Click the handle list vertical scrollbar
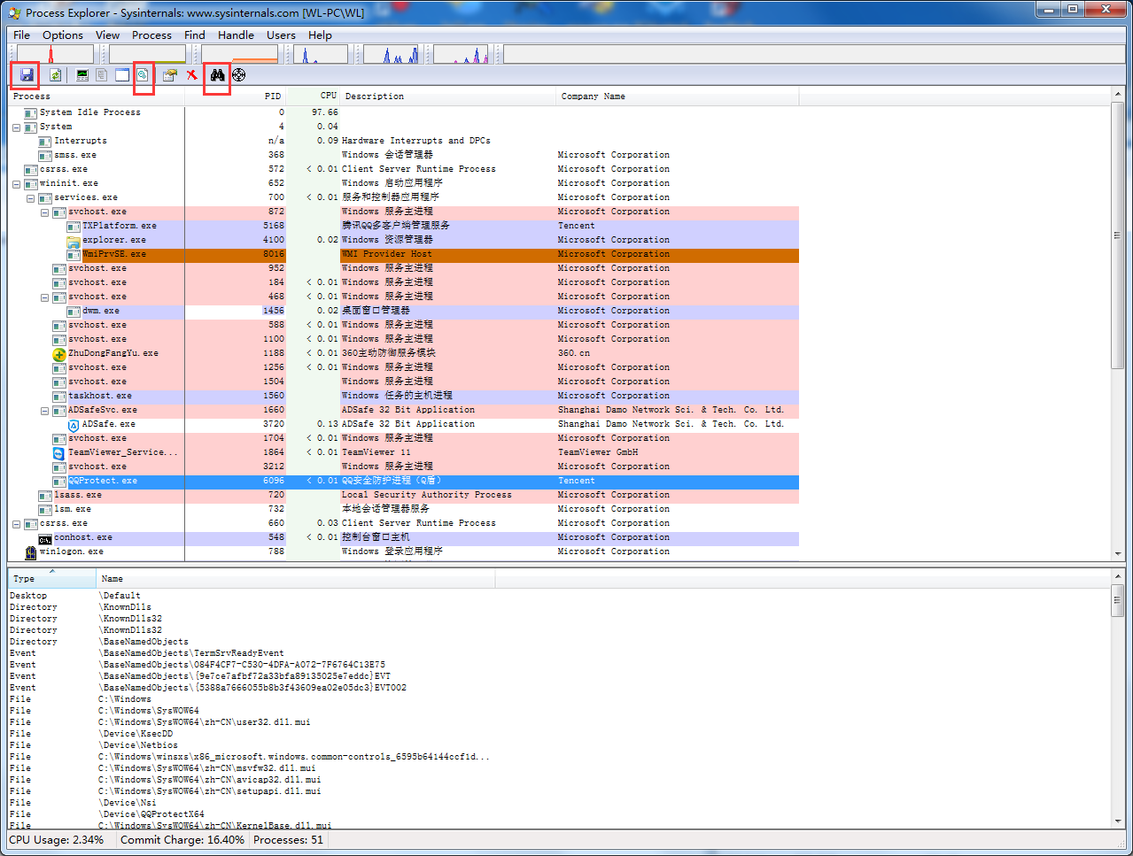The width and height of the screenshot is (1133, 856). pos(1117,699)
